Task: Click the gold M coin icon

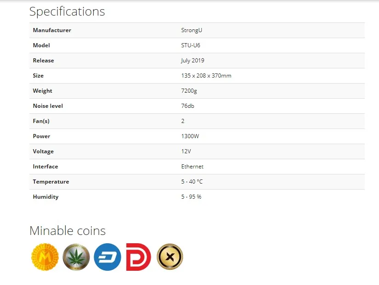Action: click(45, 257)
